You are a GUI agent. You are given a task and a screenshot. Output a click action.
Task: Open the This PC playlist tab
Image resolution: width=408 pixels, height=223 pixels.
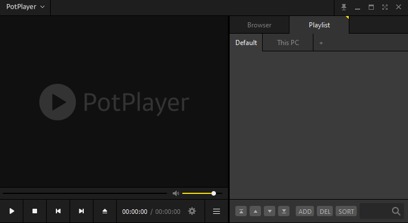point(288,43)
